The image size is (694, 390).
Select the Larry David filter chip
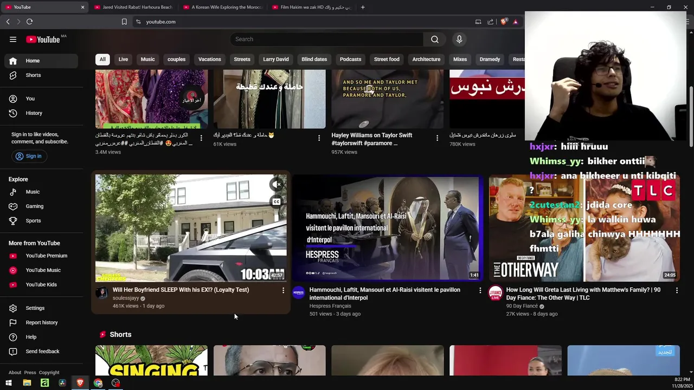pyautogui.click(x=276, y=59)
